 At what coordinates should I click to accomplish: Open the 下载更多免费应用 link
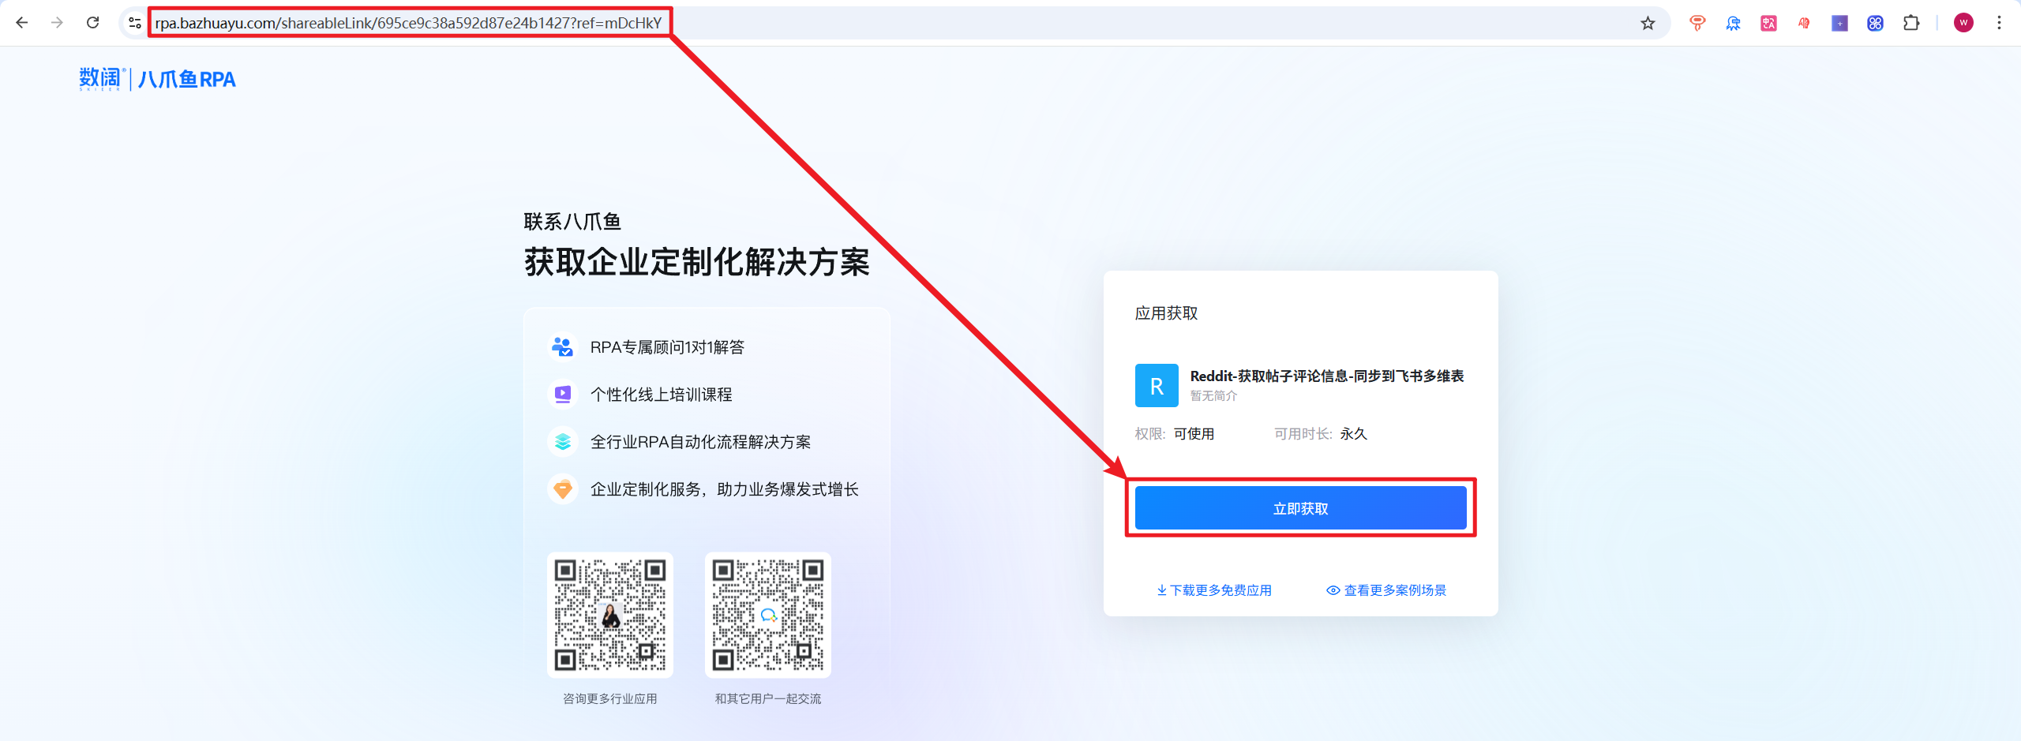click(x=1214, y=590)
